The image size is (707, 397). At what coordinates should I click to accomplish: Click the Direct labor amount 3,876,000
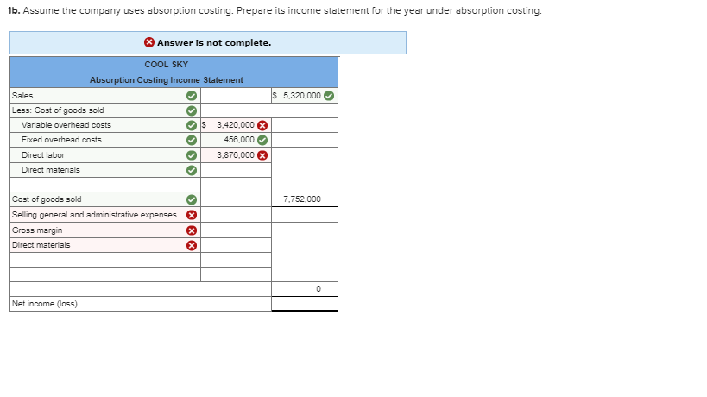[236, 155]
